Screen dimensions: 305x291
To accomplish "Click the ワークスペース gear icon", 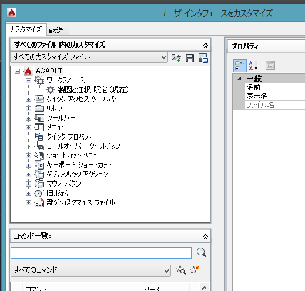I will click(x=39, y=80).
